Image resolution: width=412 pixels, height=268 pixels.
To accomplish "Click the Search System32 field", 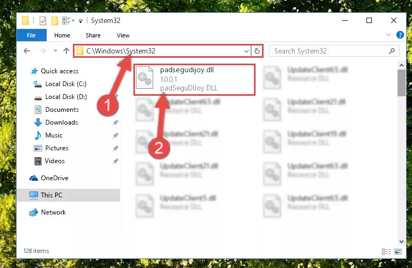I will pyautogui.click(x=334, y=51).
